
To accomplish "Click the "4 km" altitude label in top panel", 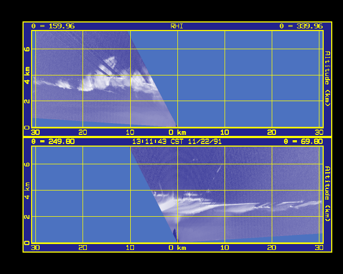I will (27, 75).
